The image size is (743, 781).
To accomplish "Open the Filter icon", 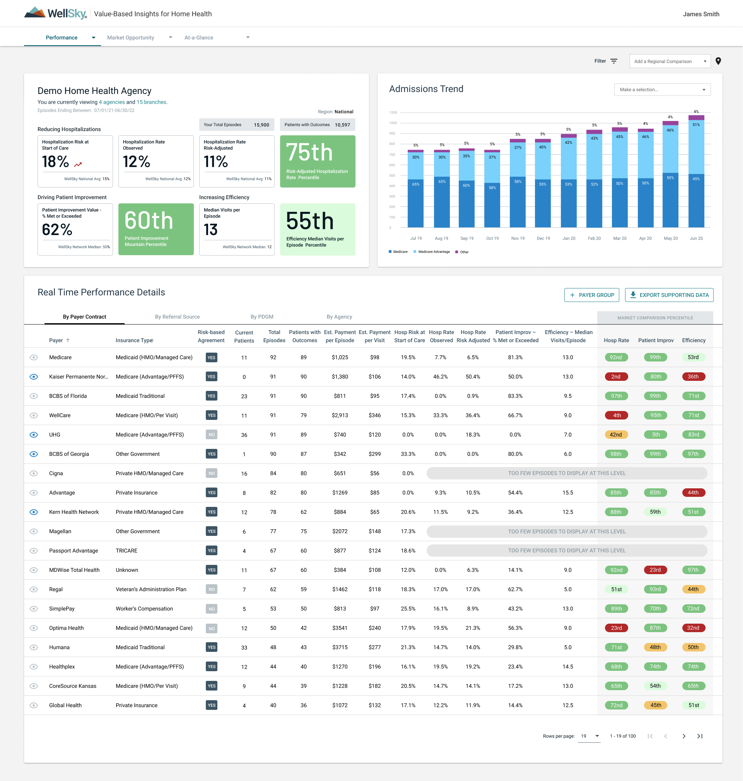I will click(x=614, y=61).
